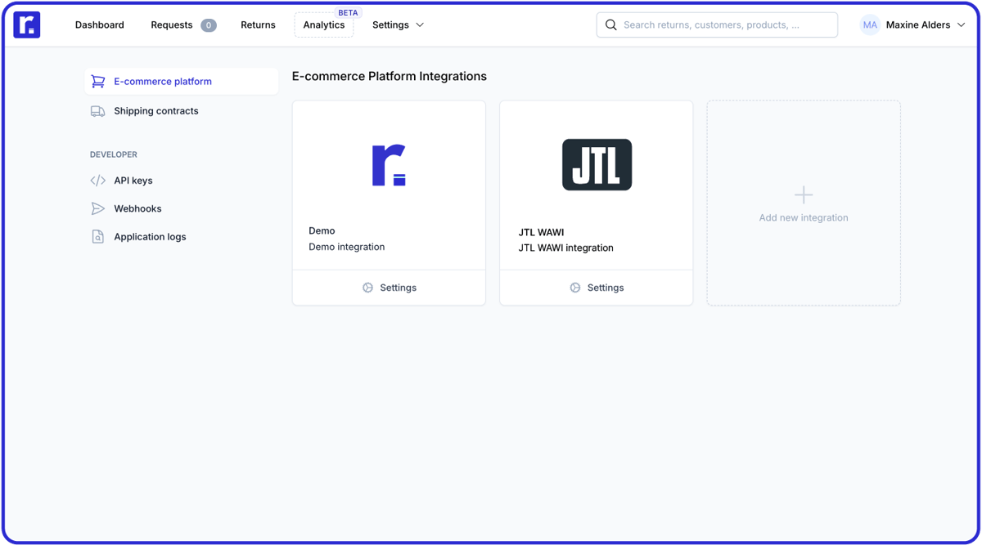Image resolution: width=982 pixels, height=545 pixels.
Task: Click the delivery truck icon
Action: (x=98, y=111)
